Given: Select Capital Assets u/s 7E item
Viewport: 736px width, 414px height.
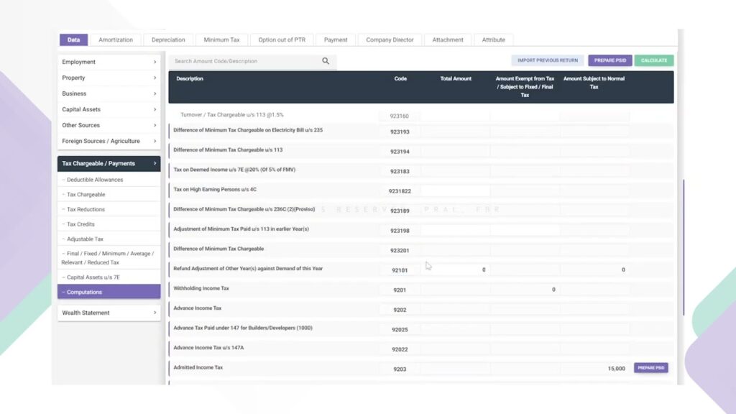Looking at the screenshot, I should coord(93,277).
